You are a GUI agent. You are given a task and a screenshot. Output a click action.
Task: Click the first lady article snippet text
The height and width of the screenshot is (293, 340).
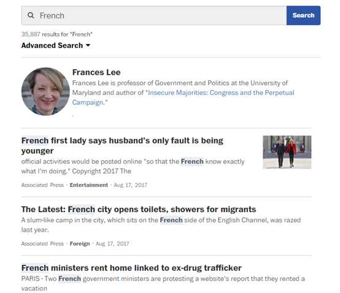click(133, 166)
